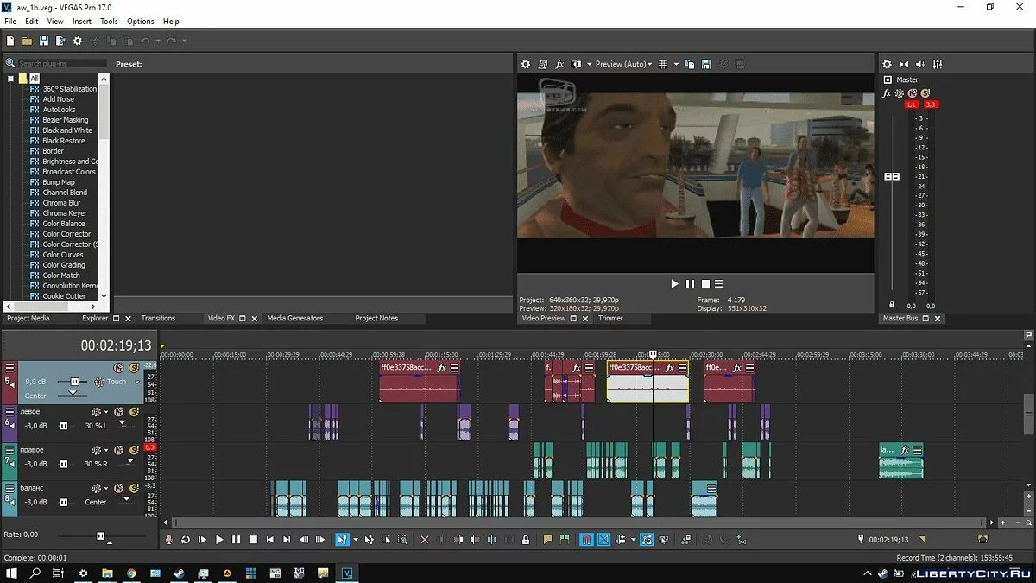Click Project Video Properties gear above preview
Screen dimensions: 1036x583
(526, 64)
